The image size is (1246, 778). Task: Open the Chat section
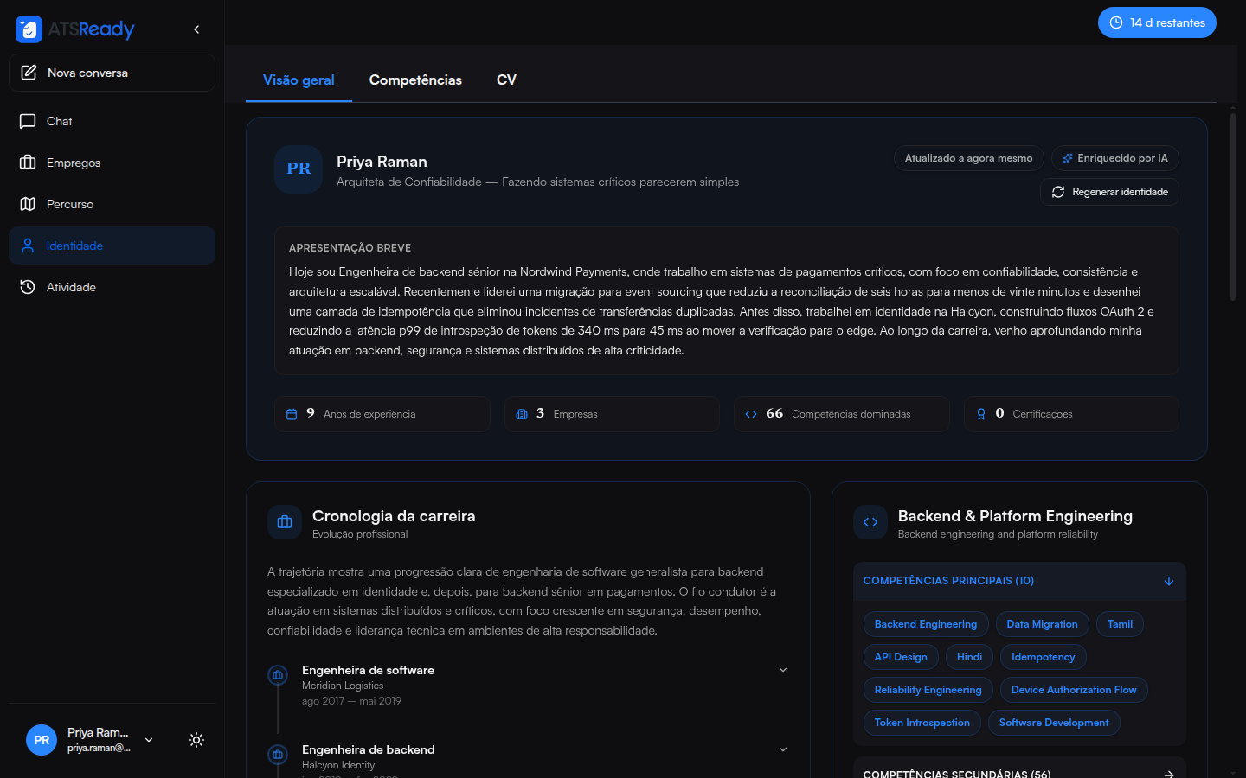112,121
